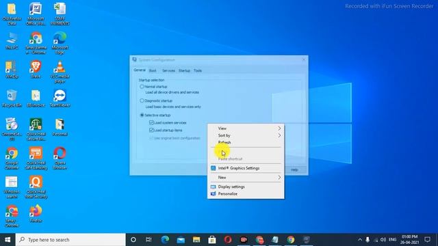Viewport: 438px width, 246px height.
Task: Click the Task View taskbar button
Action: (x=149, y=240)
